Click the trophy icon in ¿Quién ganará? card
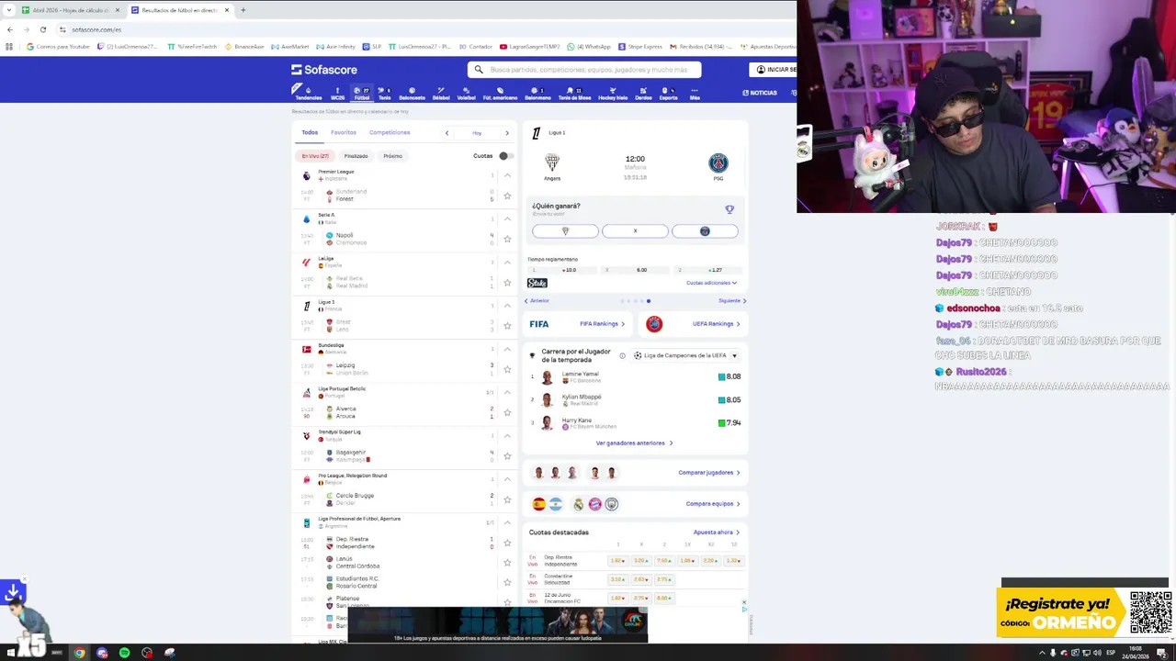This screenshot has width=1176, height=661. coord(729,209)
